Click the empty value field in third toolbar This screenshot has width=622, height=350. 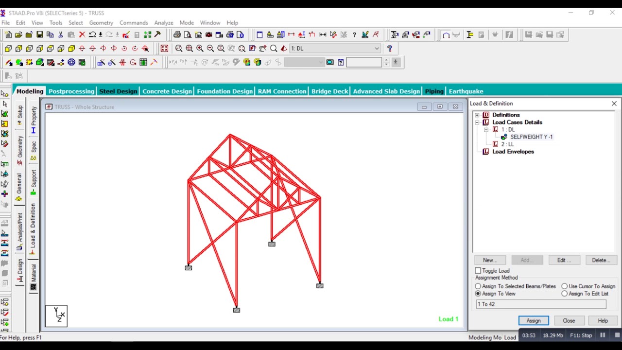pyautogui.click(x=364, y=62)
